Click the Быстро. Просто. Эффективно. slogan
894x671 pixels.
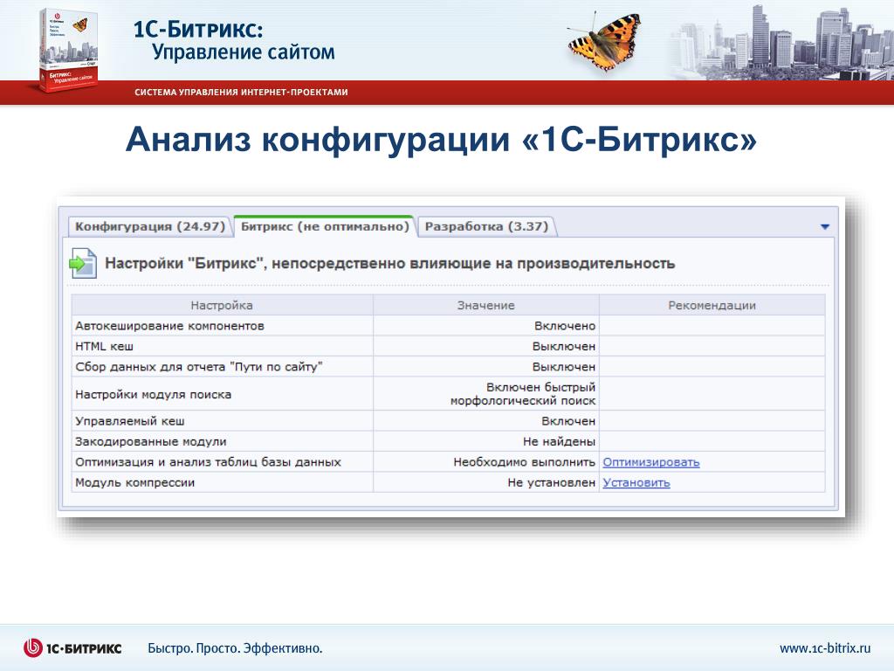tap(235, 648)
